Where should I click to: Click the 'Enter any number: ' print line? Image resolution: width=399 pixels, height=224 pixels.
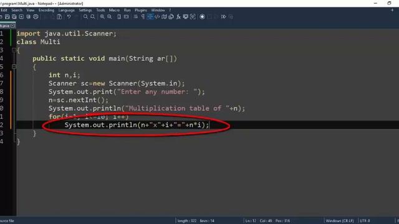click(x=127, y=91)
